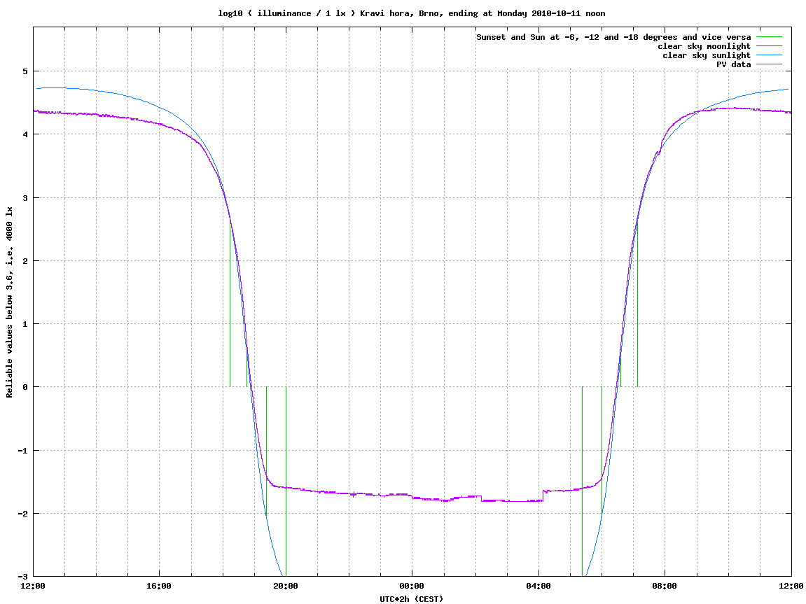
Task: Click the y-axis tick label '4'
Action: [x=25, y=134]
